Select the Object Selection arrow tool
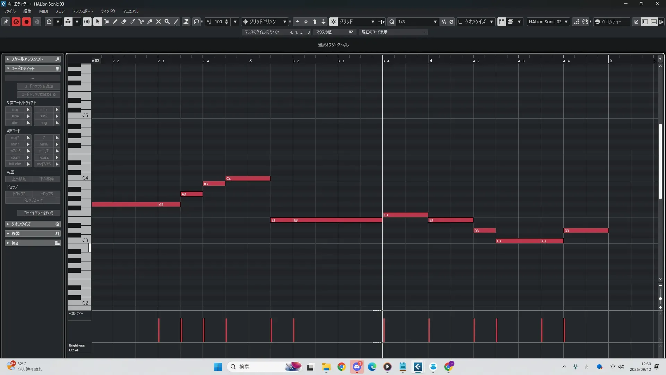The height and width of the screenshot is (375, 666). pyautogui.click(x=97, y=22)
